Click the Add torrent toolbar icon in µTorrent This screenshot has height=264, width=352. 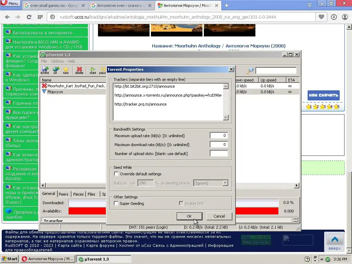45,70
